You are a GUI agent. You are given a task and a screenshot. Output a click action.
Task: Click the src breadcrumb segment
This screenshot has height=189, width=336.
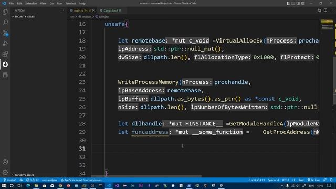[72, 16]
